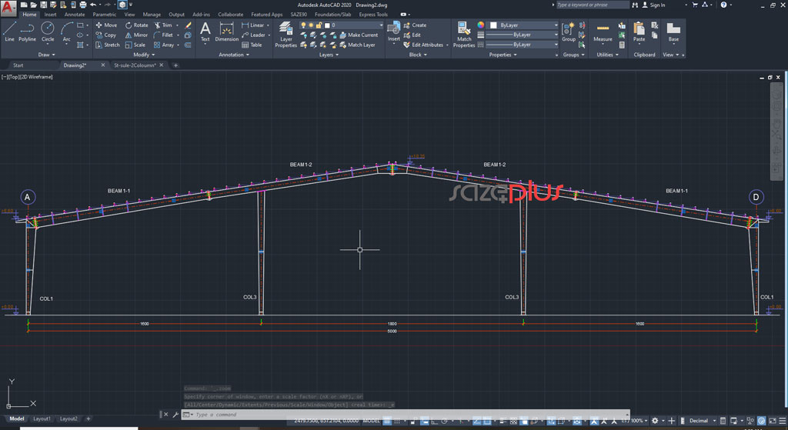
Task: Activate the Trim command
Action: pos(163,25)
